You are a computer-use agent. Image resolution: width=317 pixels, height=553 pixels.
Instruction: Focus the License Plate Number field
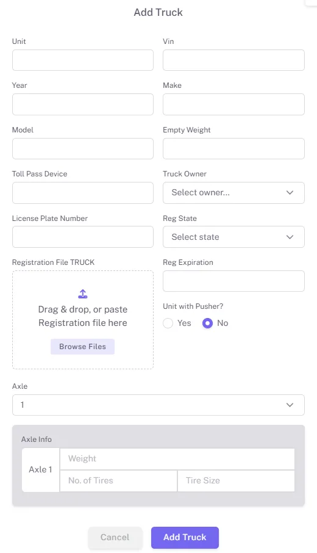pos(83,237)
